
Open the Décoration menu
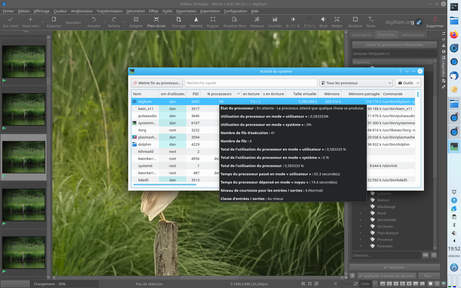click(136, 11)
